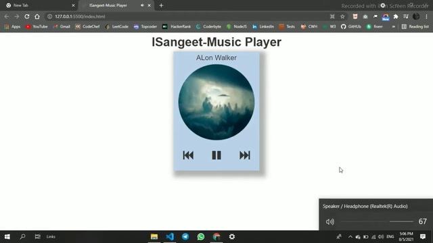Open the LinkedIn bookmark
This screenshot has height=243, width=433.
click(x=263, y=26)
